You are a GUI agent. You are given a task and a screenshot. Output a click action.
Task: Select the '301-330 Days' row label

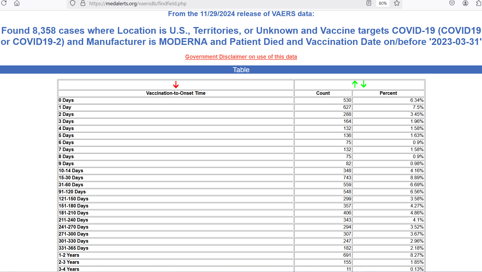(x=73, y=241)
